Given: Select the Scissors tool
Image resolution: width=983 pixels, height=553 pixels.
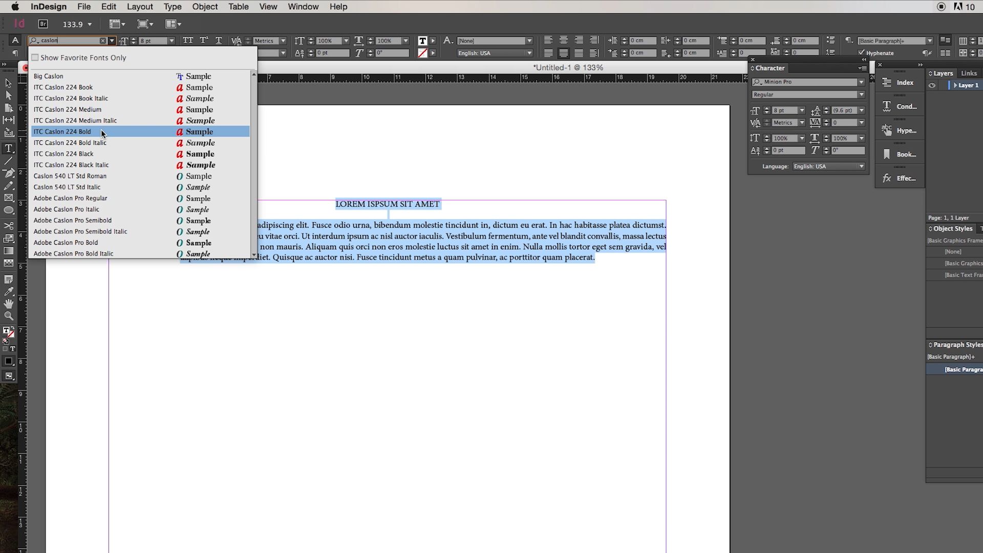Looking at the screenshot, I should click(x=8, y=226).
